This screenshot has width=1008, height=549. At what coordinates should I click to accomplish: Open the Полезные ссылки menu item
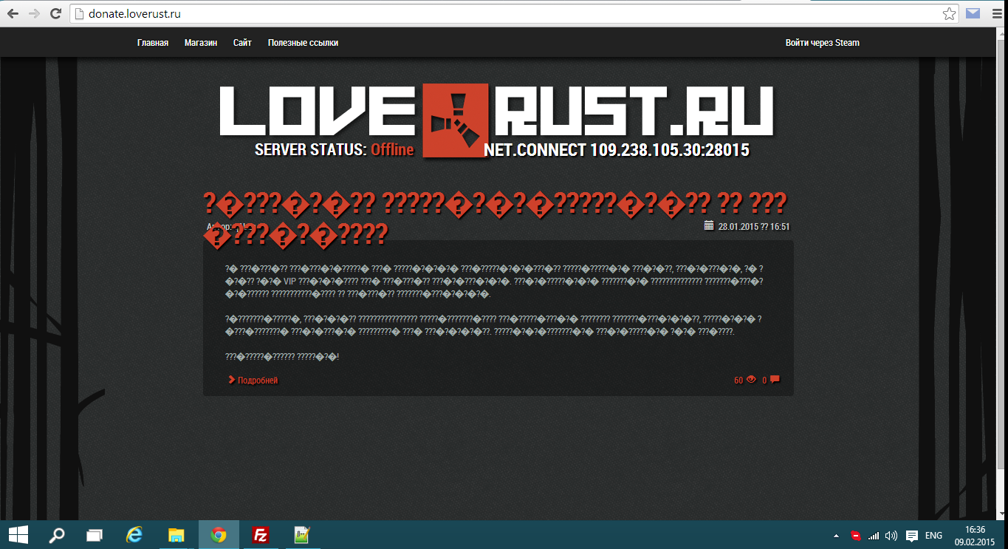pyautogui.click(x=303, y=43)
